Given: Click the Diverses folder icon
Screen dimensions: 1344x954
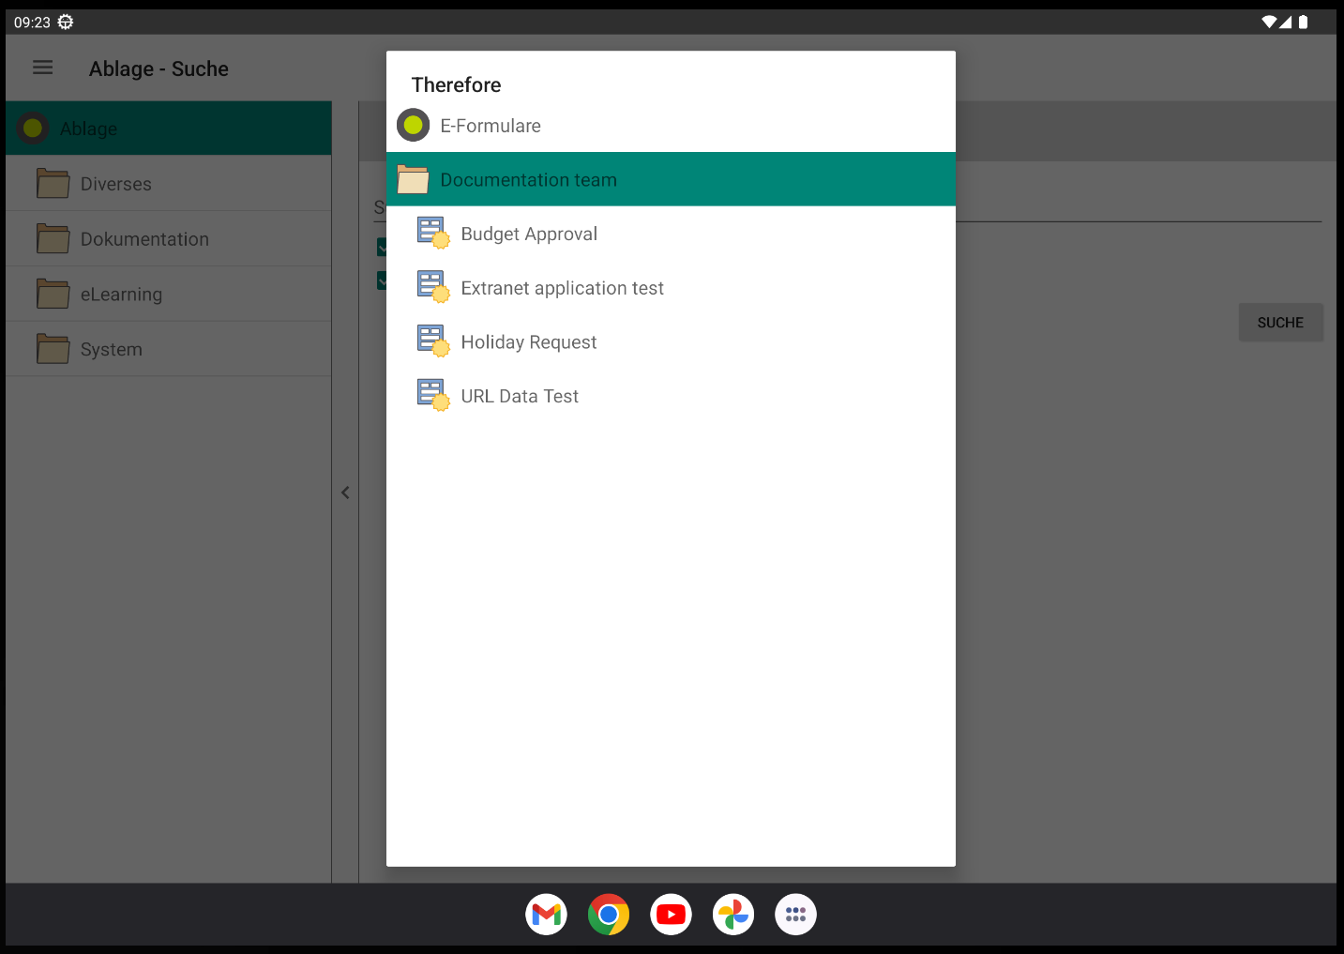Looking at the screenshot, I should click(x=53, y=184).
